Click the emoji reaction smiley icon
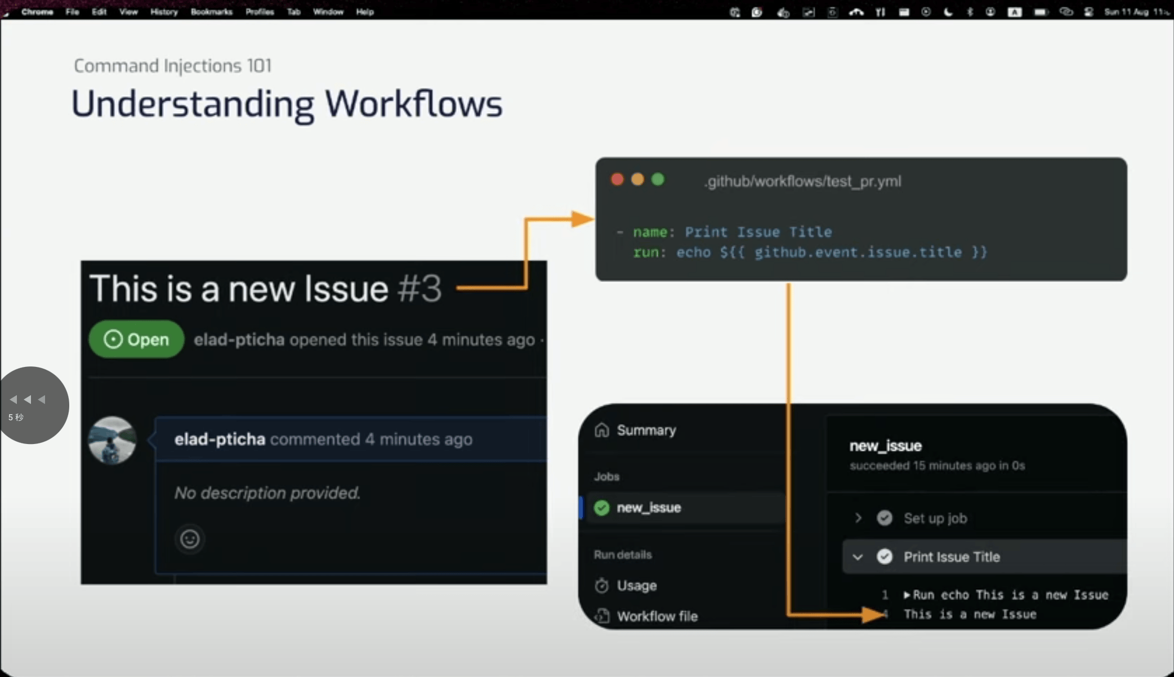This screenshot has height=677, width=1174. click(190, 539)
